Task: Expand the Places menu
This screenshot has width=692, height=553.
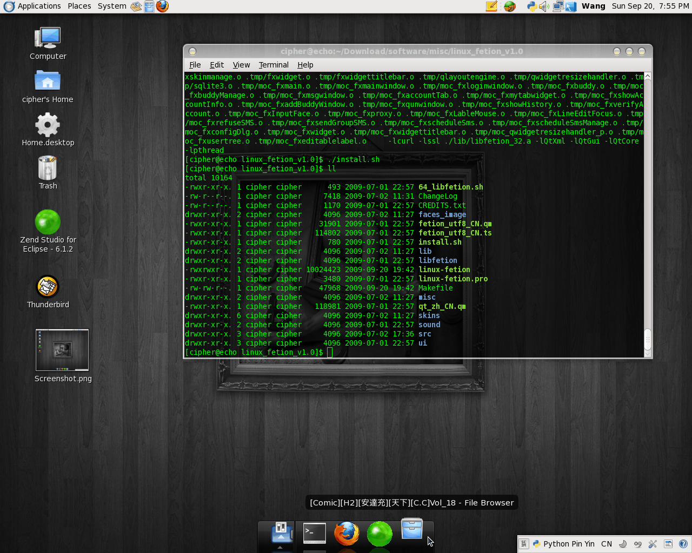Action: click(x=79, y=6)
